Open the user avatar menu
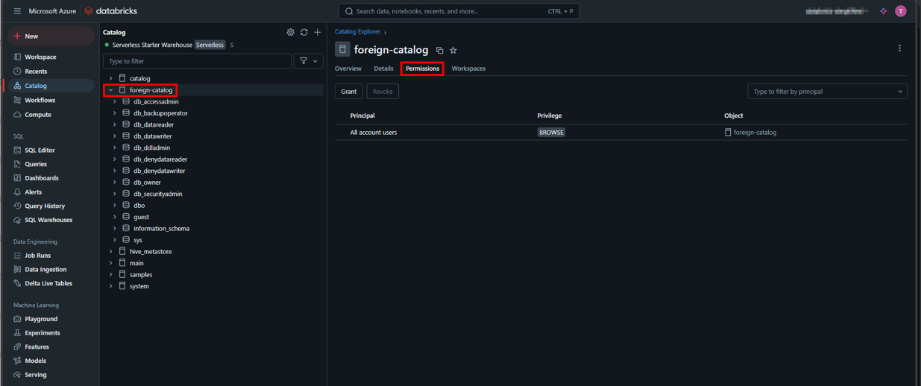The height and width of the screenshot is (386, 921). click(x=901, y=11)
